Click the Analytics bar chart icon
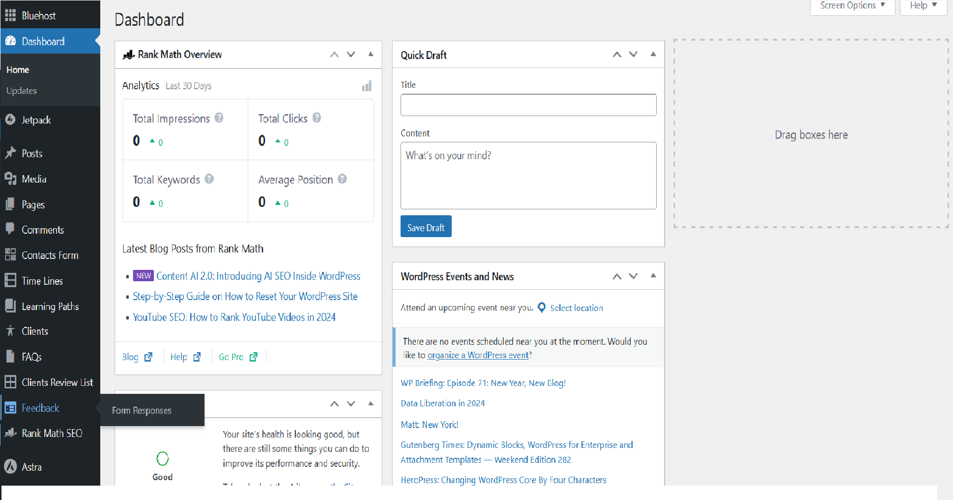Screen dimensions: 953x500 [x=367, y=86]
